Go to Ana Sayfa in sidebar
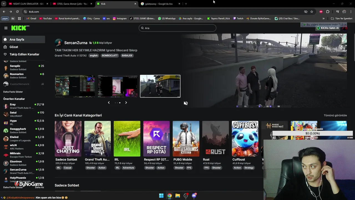355x200 pixels. [24, 39]
